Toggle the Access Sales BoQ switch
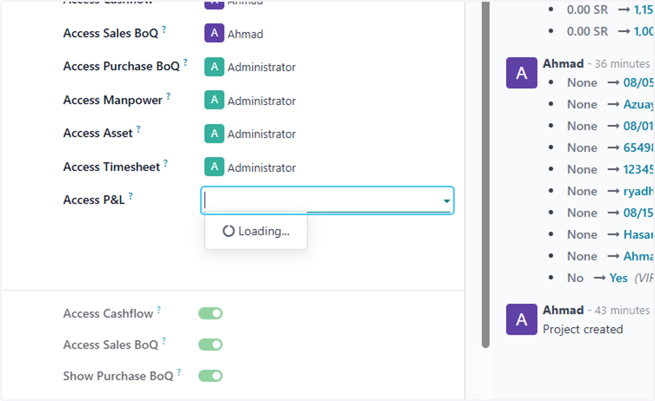The height and width of the screenshot is (401, 655). pos(210,344)
